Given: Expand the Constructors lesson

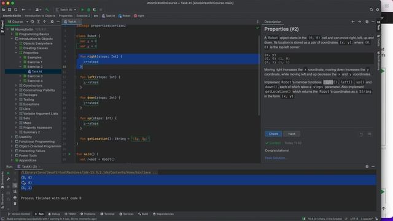Looking at the screenshot, I should pyautogui.click(x=16, y=85).
